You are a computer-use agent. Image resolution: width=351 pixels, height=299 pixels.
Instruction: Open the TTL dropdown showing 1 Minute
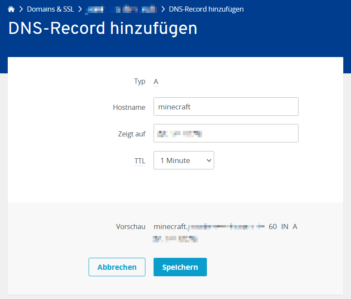click(184, 160)
